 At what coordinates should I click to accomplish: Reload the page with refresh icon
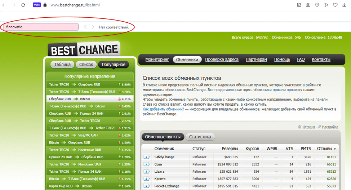click(x=23, y=5)
